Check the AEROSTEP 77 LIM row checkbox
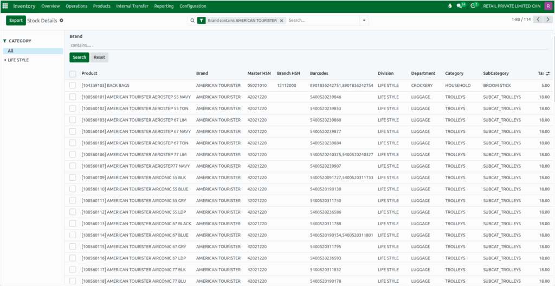Image resolution: width=555 pixels, height=286 pixels. (73, 155)
